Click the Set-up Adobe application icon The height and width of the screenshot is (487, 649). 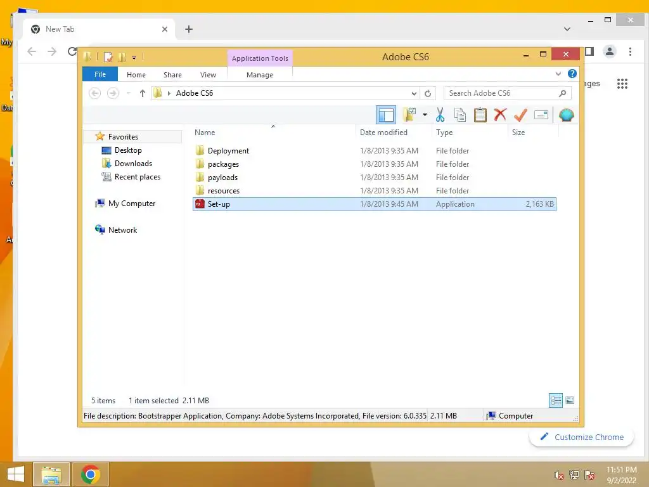200,204
